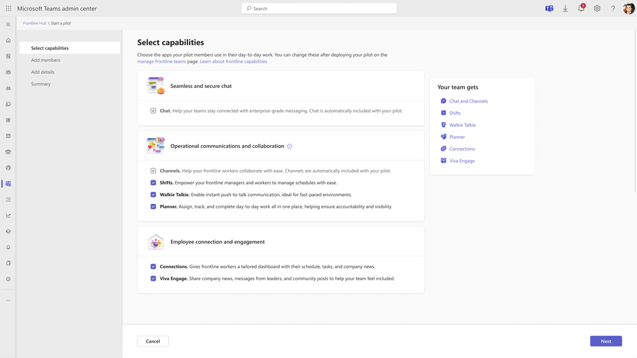Open the app launcher waffle icon
The width and height of the screenshot is (637, 358).
pos(8,8)
